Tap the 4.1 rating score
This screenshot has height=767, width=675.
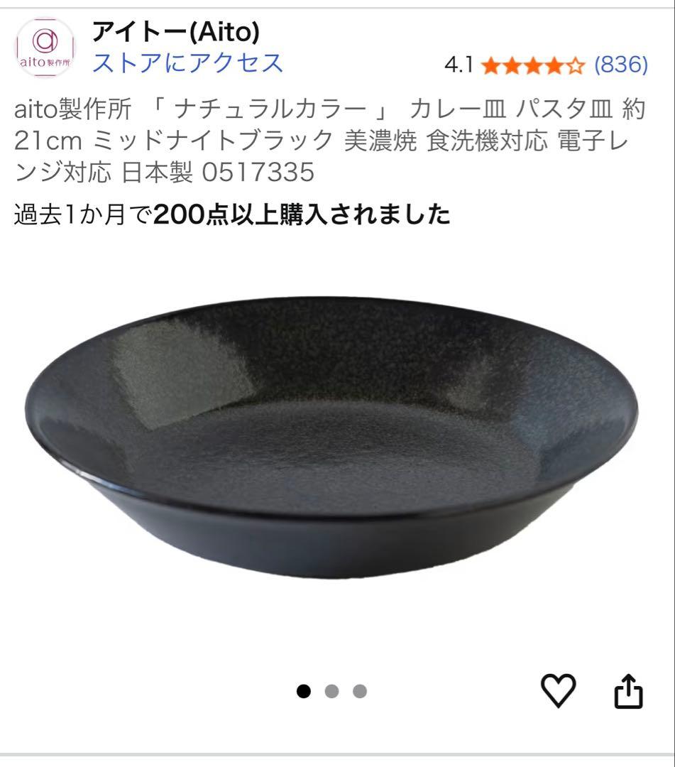459,65
